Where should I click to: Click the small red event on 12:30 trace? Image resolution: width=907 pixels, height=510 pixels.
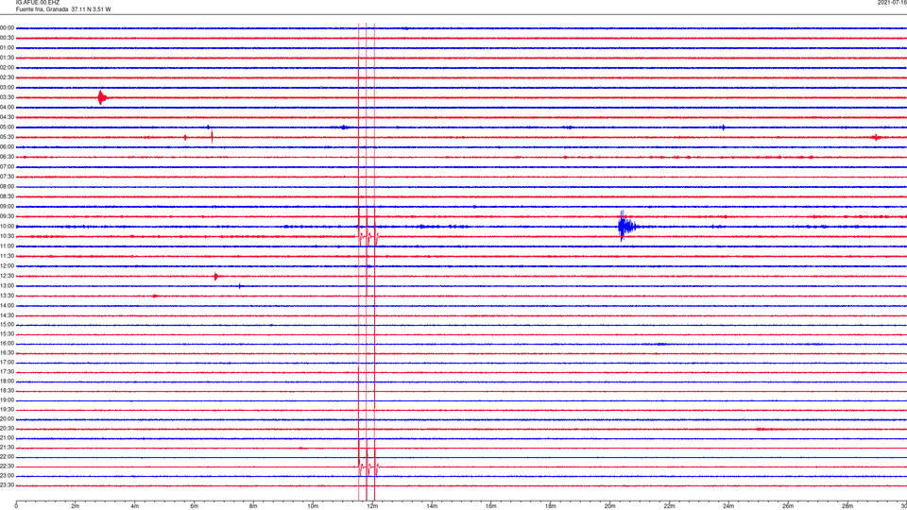point(216,277)
